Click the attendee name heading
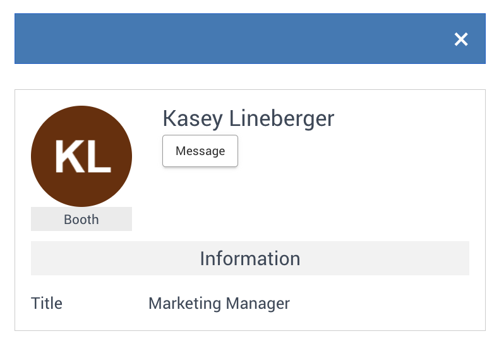This screenshot has height=343, width=499. coord(248,118)
